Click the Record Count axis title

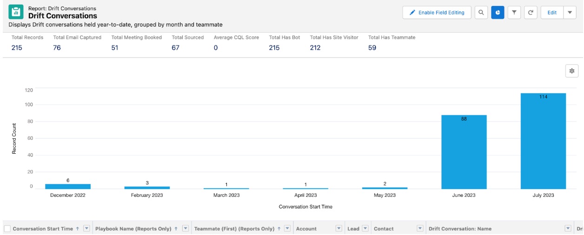14,138
